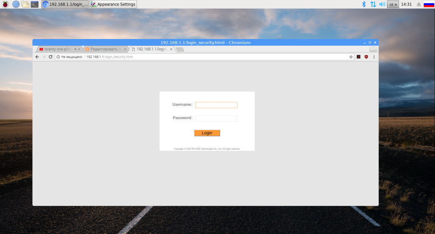This screenshot has width=435, height=234.
Task: Reload the router login page
Action: [x=51, y=57]
